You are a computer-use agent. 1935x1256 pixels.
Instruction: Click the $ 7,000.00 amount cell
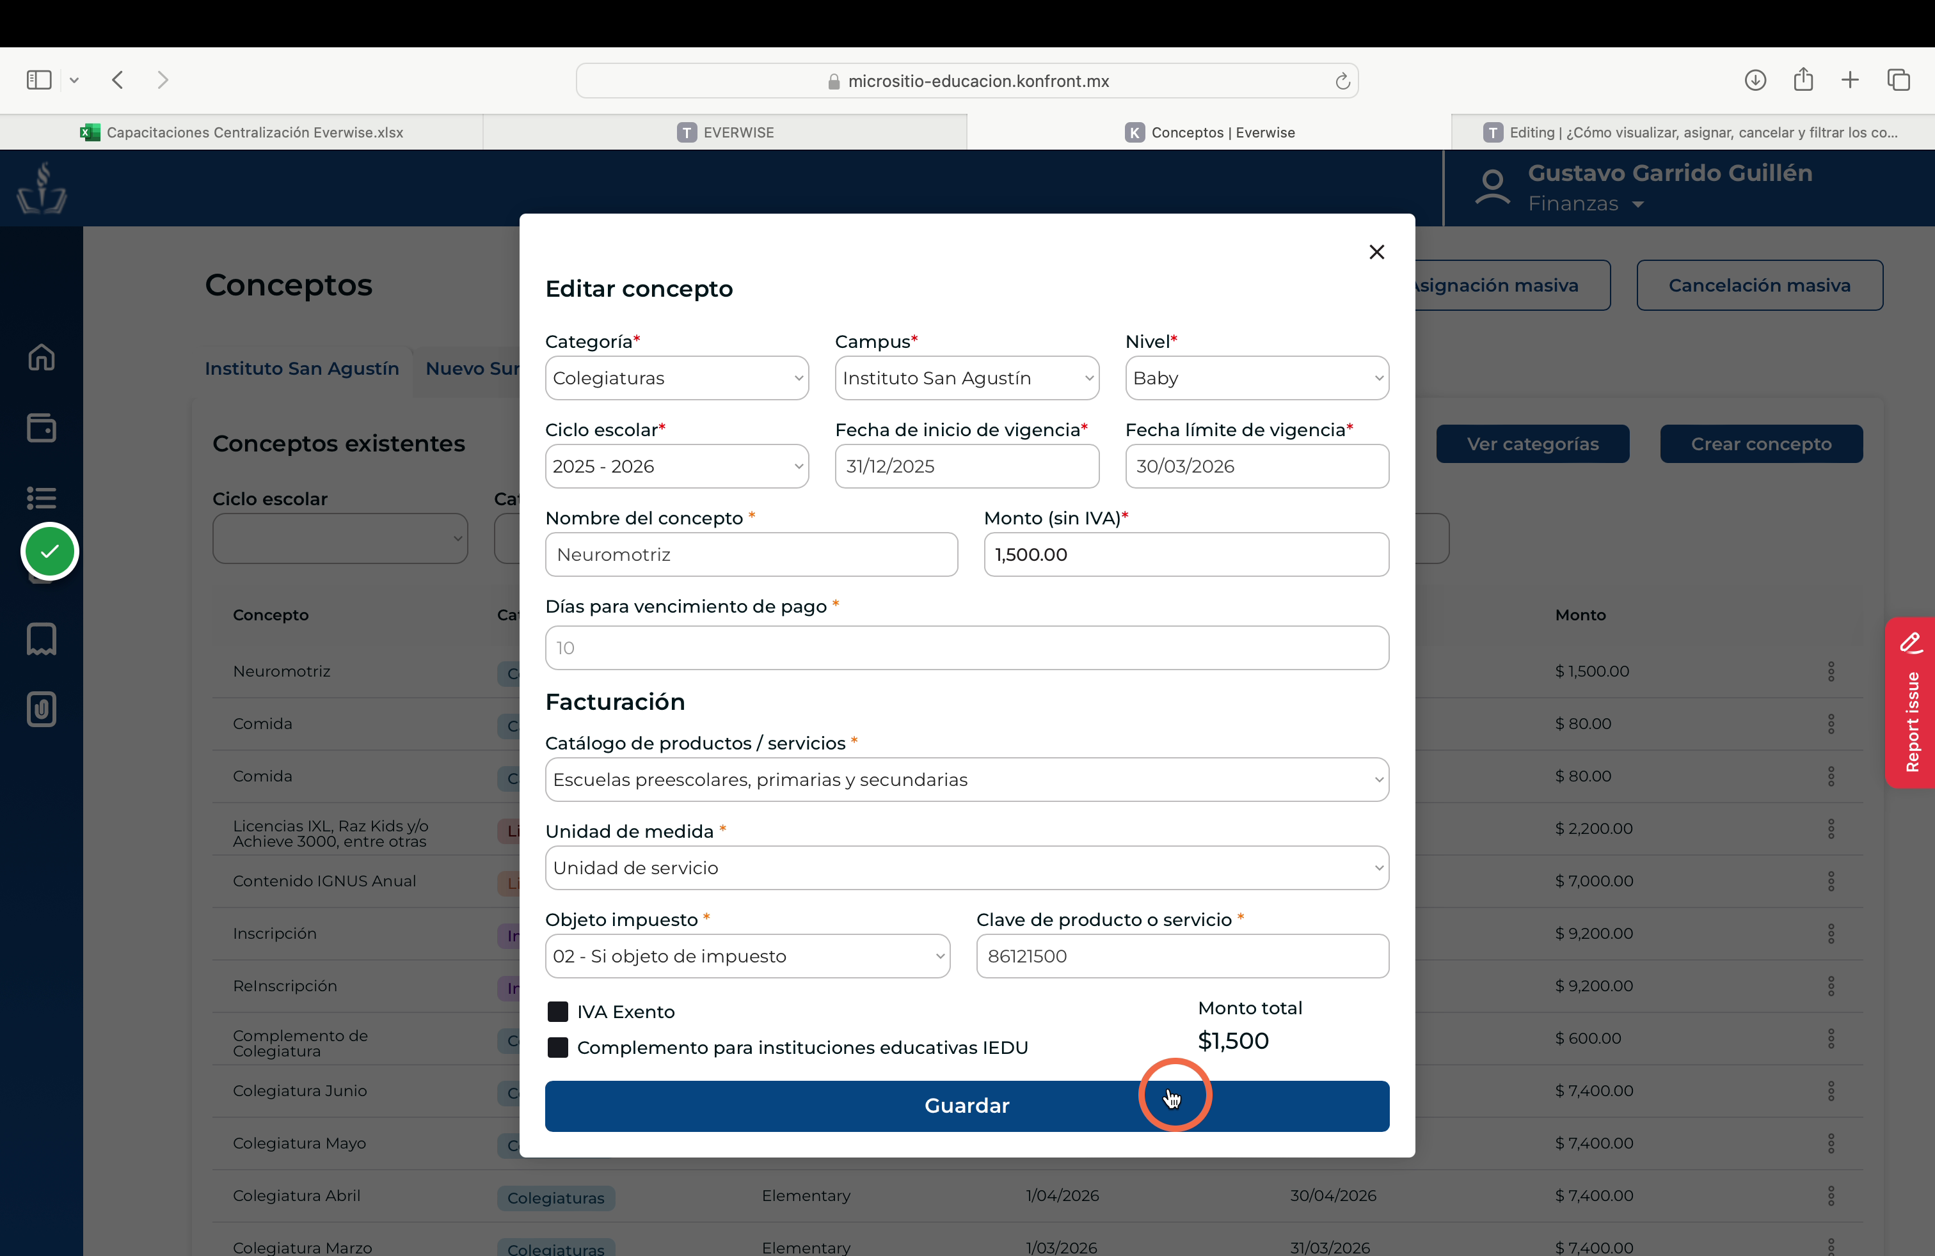[1595, 881]
